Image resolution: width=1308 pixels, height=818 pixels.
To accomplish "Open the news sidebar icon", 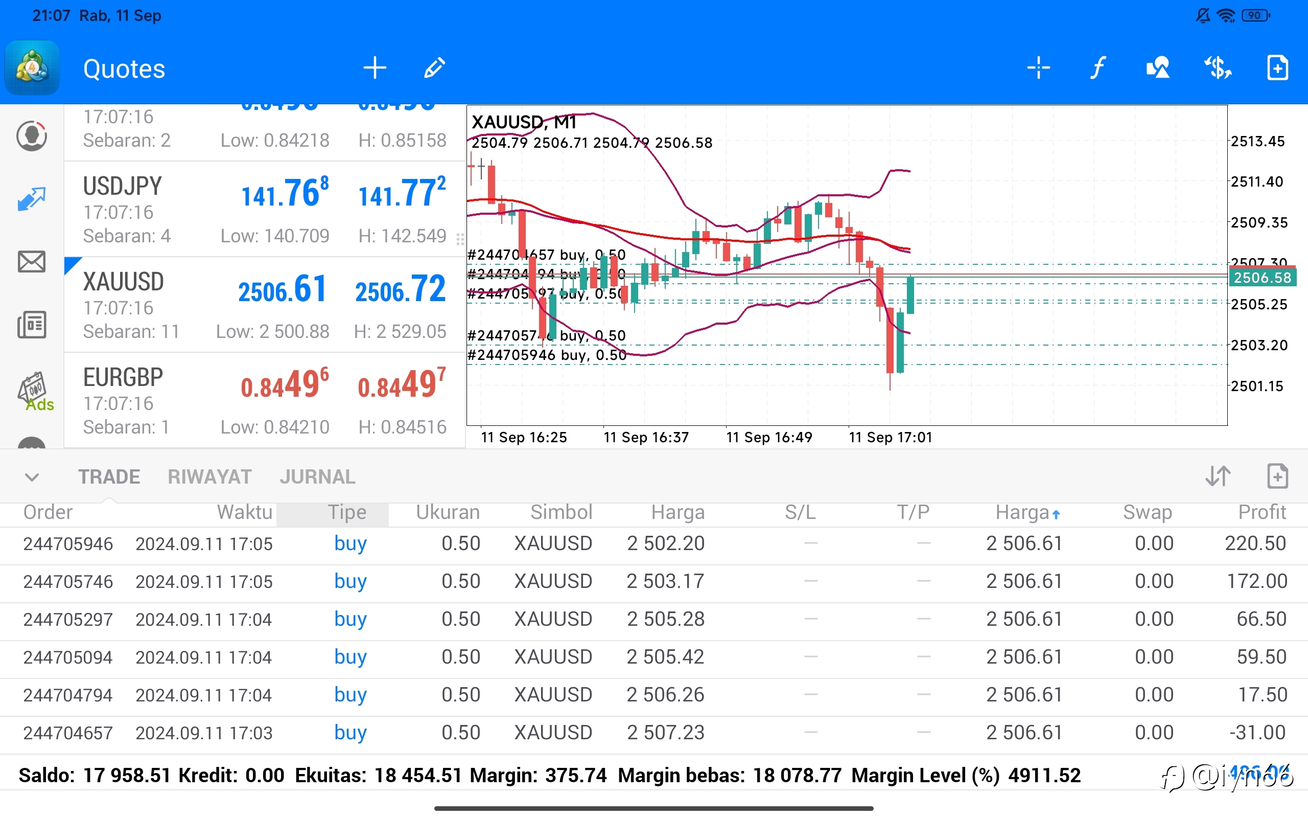I will (32, 325).
